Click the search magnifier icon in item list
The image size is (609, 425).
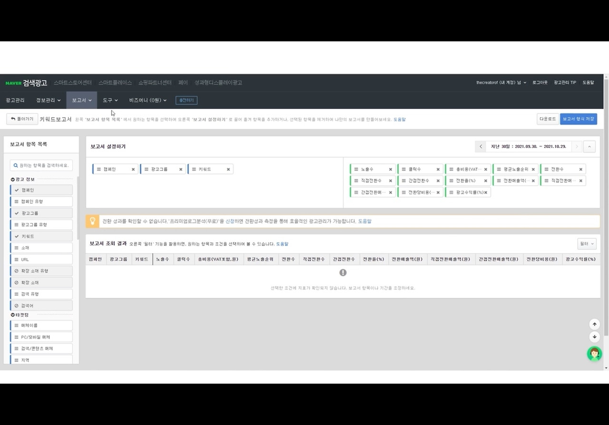pos(16,165)
